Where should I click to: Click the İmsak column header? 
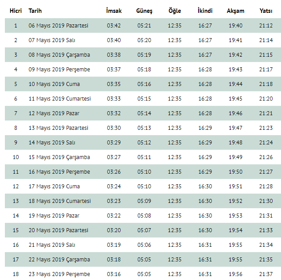tap(114, 11)
